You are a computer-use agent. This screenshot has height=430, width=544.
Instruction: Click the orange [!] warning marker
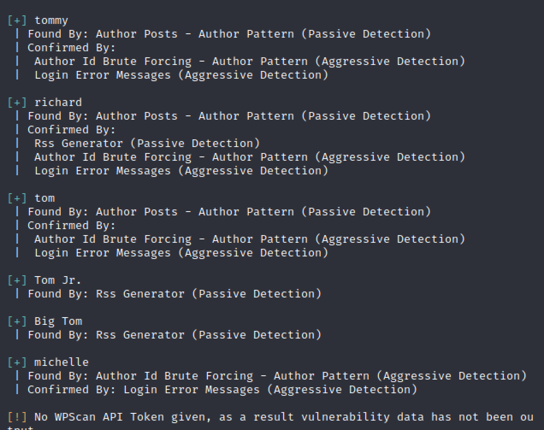tap(17, 417)
